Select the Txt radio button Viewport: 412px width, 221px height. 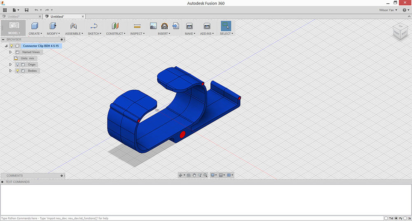386,218
